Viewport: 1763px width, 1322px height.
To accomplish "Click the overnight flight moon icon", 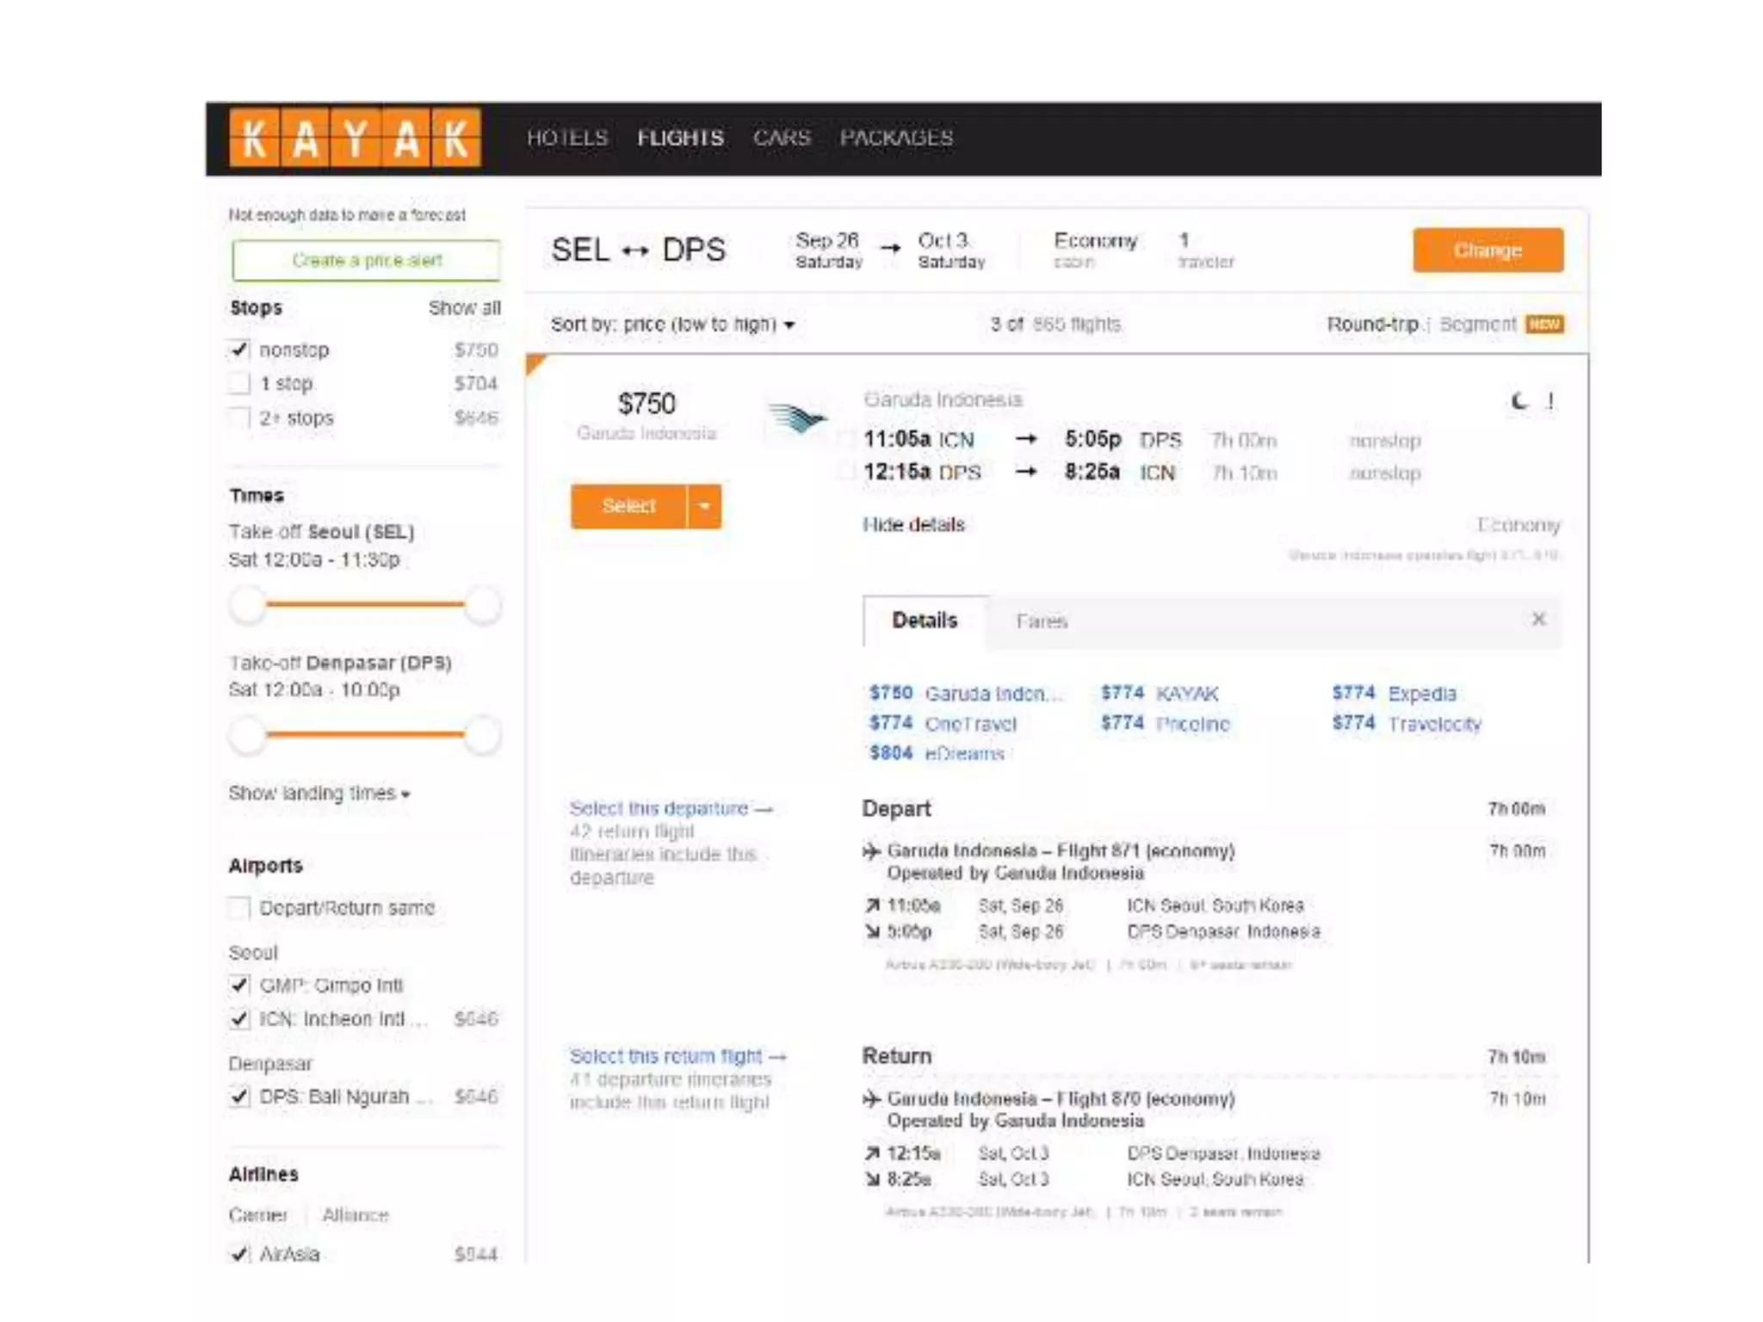I will (1520, 401).
